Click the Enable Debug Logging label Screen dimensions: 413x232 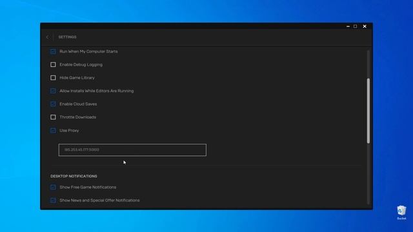[81, 64]
